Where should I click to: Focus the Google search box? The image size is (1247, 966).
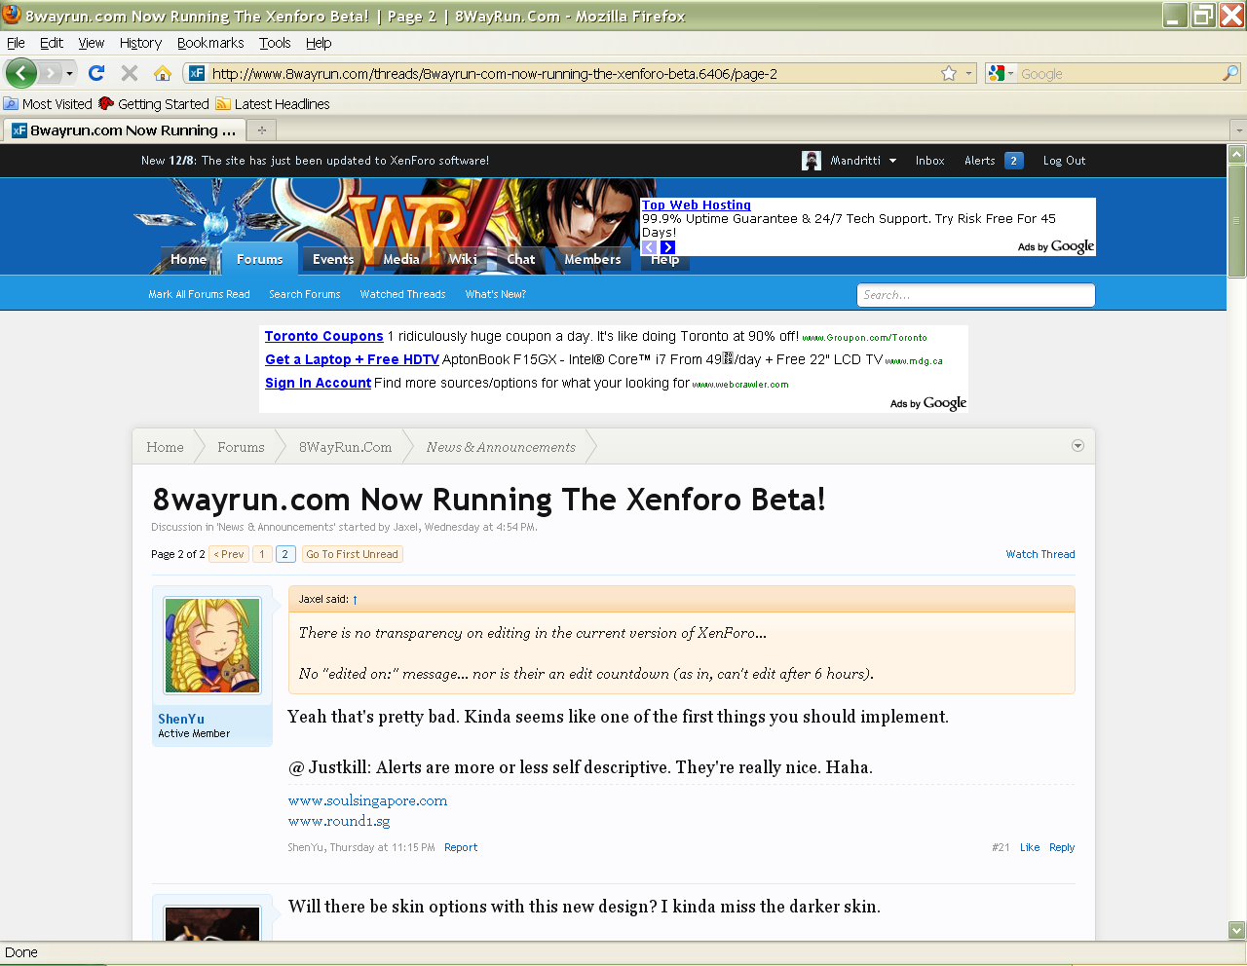coord(1118,74)
